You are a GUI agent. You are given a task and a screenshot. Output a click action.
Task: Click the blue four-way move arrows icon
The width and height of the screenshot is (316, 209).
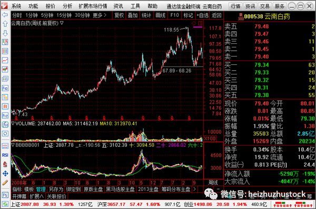point(5,174)
